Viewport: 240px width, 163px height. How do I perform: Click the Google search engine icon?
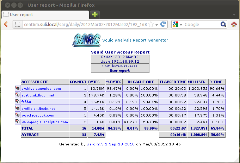pyautogui.click(x=176, y=24)
